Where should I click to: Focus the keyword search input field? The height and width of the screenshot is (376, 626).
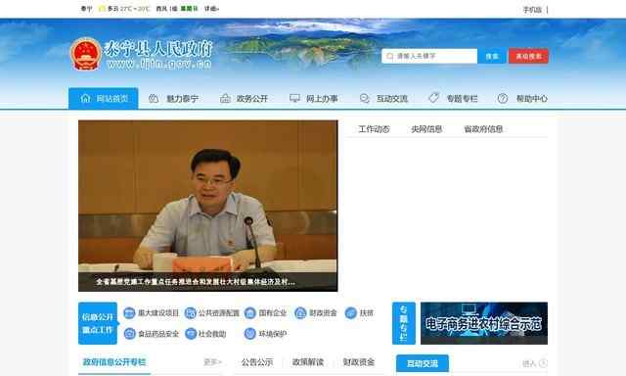click(429, 57)
